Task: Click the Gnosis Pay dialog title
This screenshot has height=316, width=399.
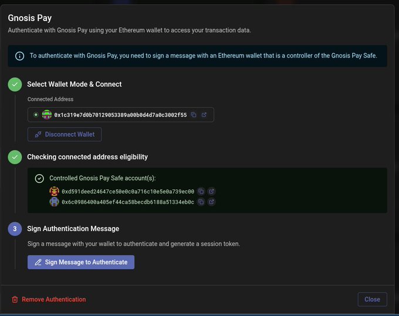Action: tap(30, 18)
